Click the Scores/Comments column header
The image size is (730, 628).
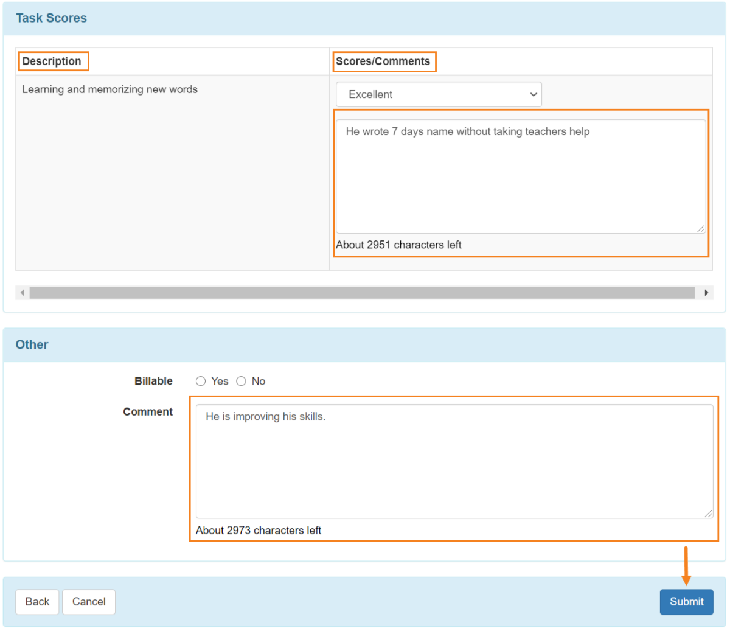[383, 61]
